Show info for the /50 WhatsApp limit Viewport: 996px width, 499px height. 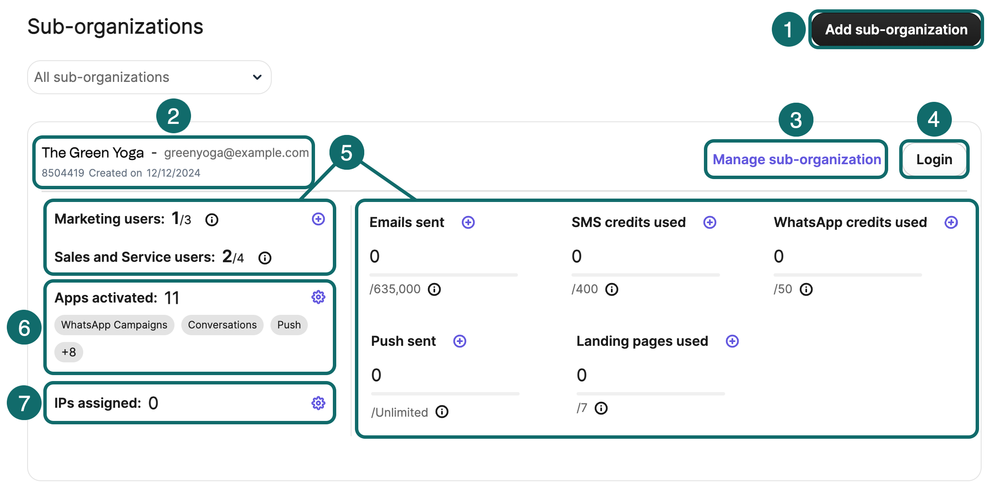(806, 289)
